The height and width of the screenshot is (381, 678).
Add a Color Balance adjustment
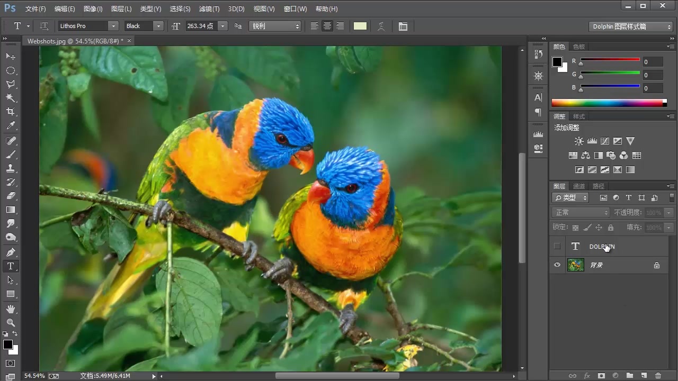coord(585,156)
